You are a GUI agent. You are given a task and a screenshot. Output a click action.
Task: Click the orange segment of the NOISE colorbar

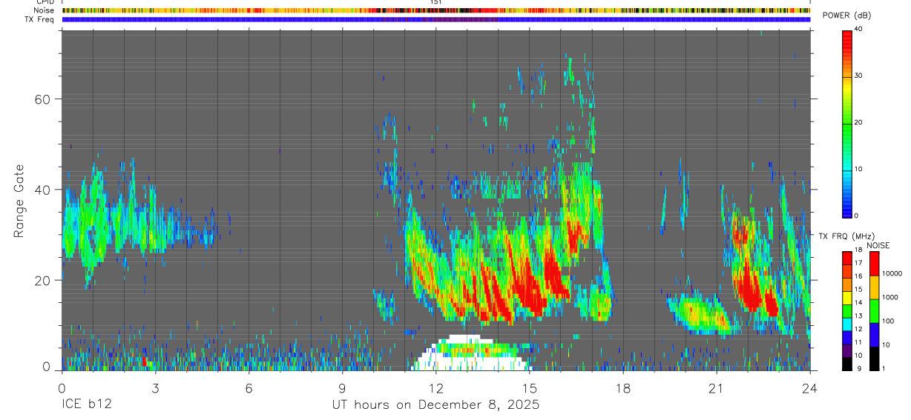click(874, 287)
